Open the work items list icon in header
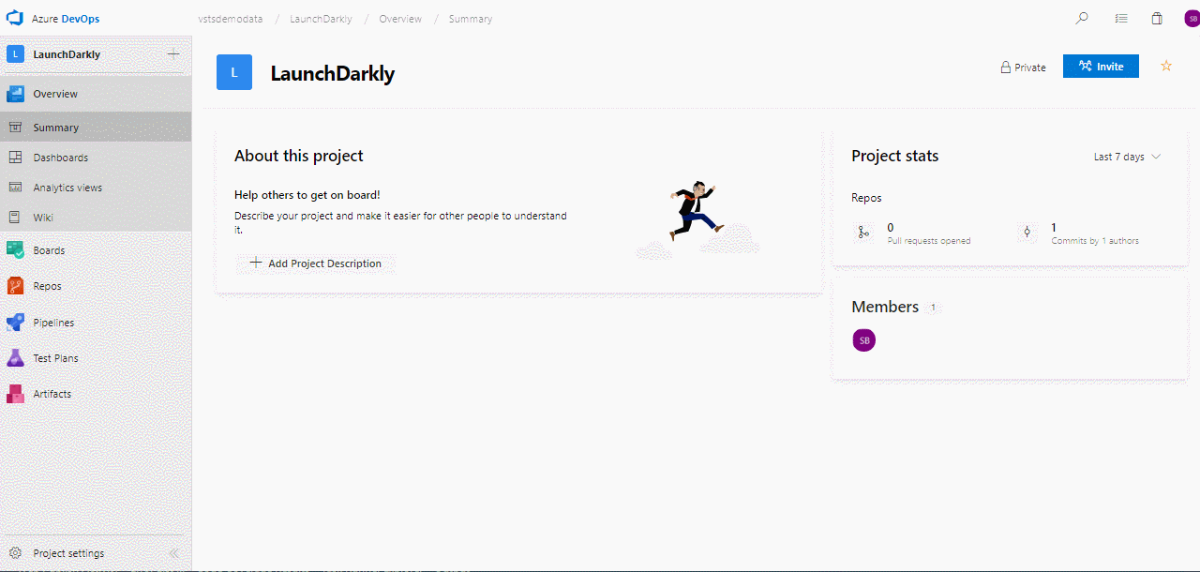 point(1120,18)
